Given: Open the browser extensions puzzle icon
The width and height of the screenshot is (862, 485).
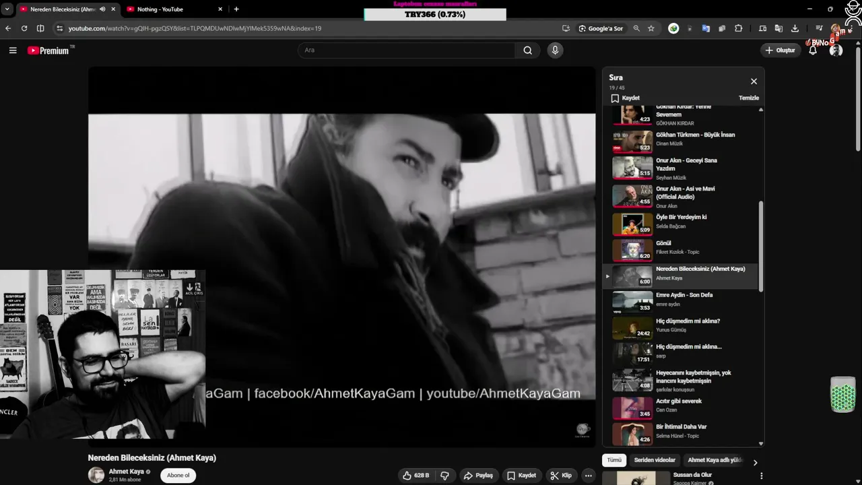Looking at the screenshot, I should click(x=739, y=28).
